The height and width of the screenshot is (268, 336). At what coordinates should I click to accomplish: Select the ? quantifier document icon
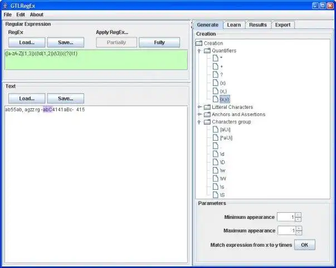pos(215,74)
